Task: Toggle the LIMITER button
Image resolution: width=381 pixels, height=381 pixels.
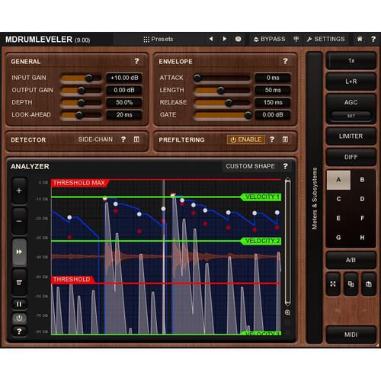Action: coord(351,136)
